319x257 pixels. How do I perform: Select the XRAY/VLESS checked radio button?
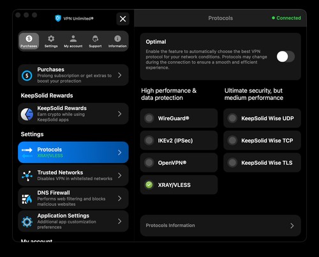[x=149, y=185]
